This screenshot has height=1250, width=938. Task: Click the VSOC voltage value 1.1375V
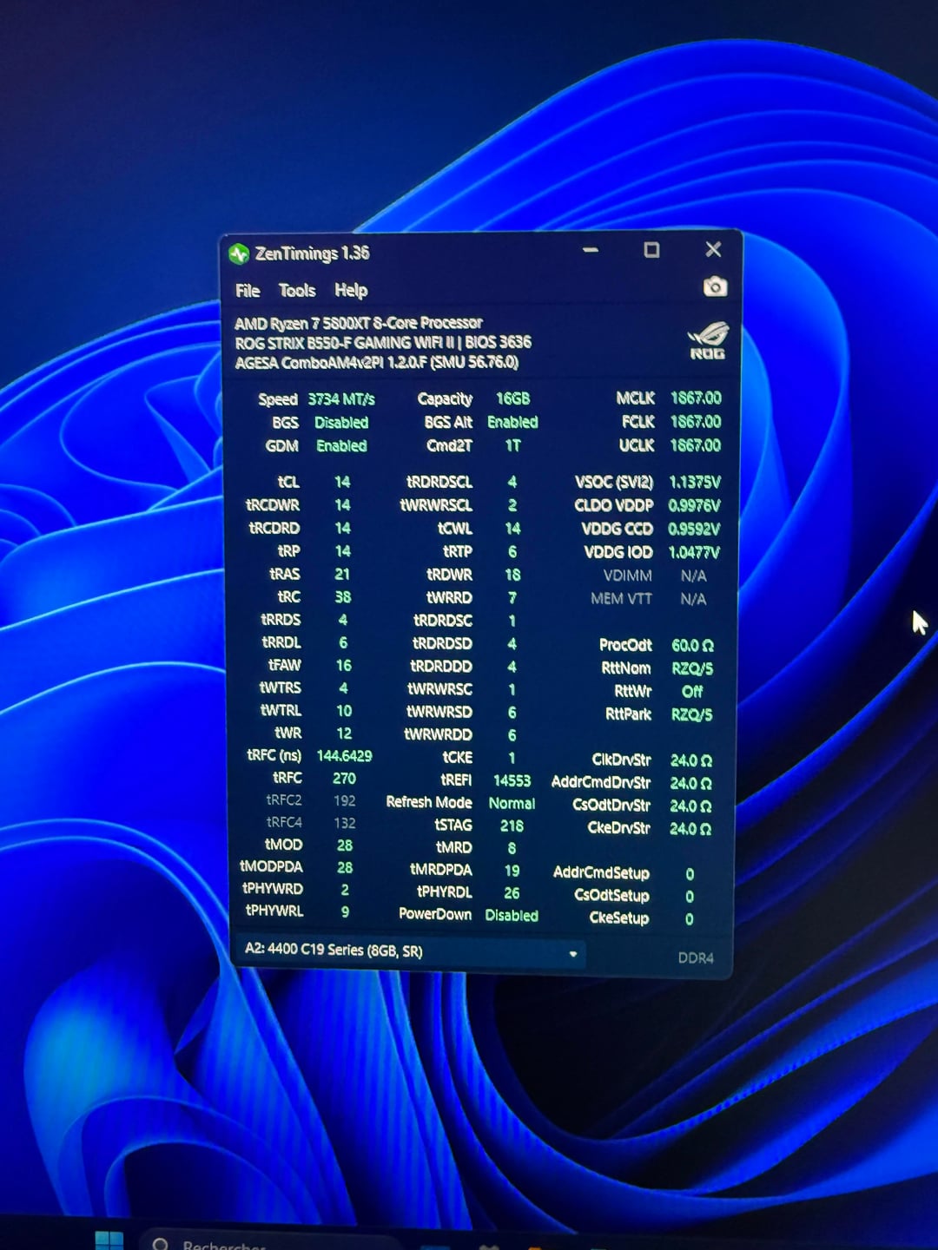tap(694, 482)
